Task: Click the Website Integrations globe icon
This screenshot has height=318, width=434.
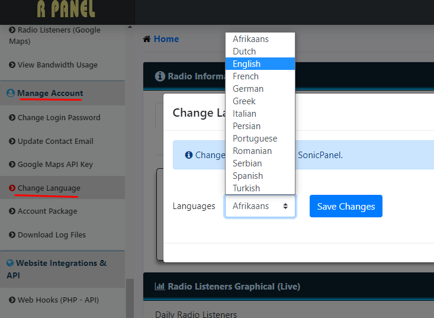Action: click(x=10, y=263)
